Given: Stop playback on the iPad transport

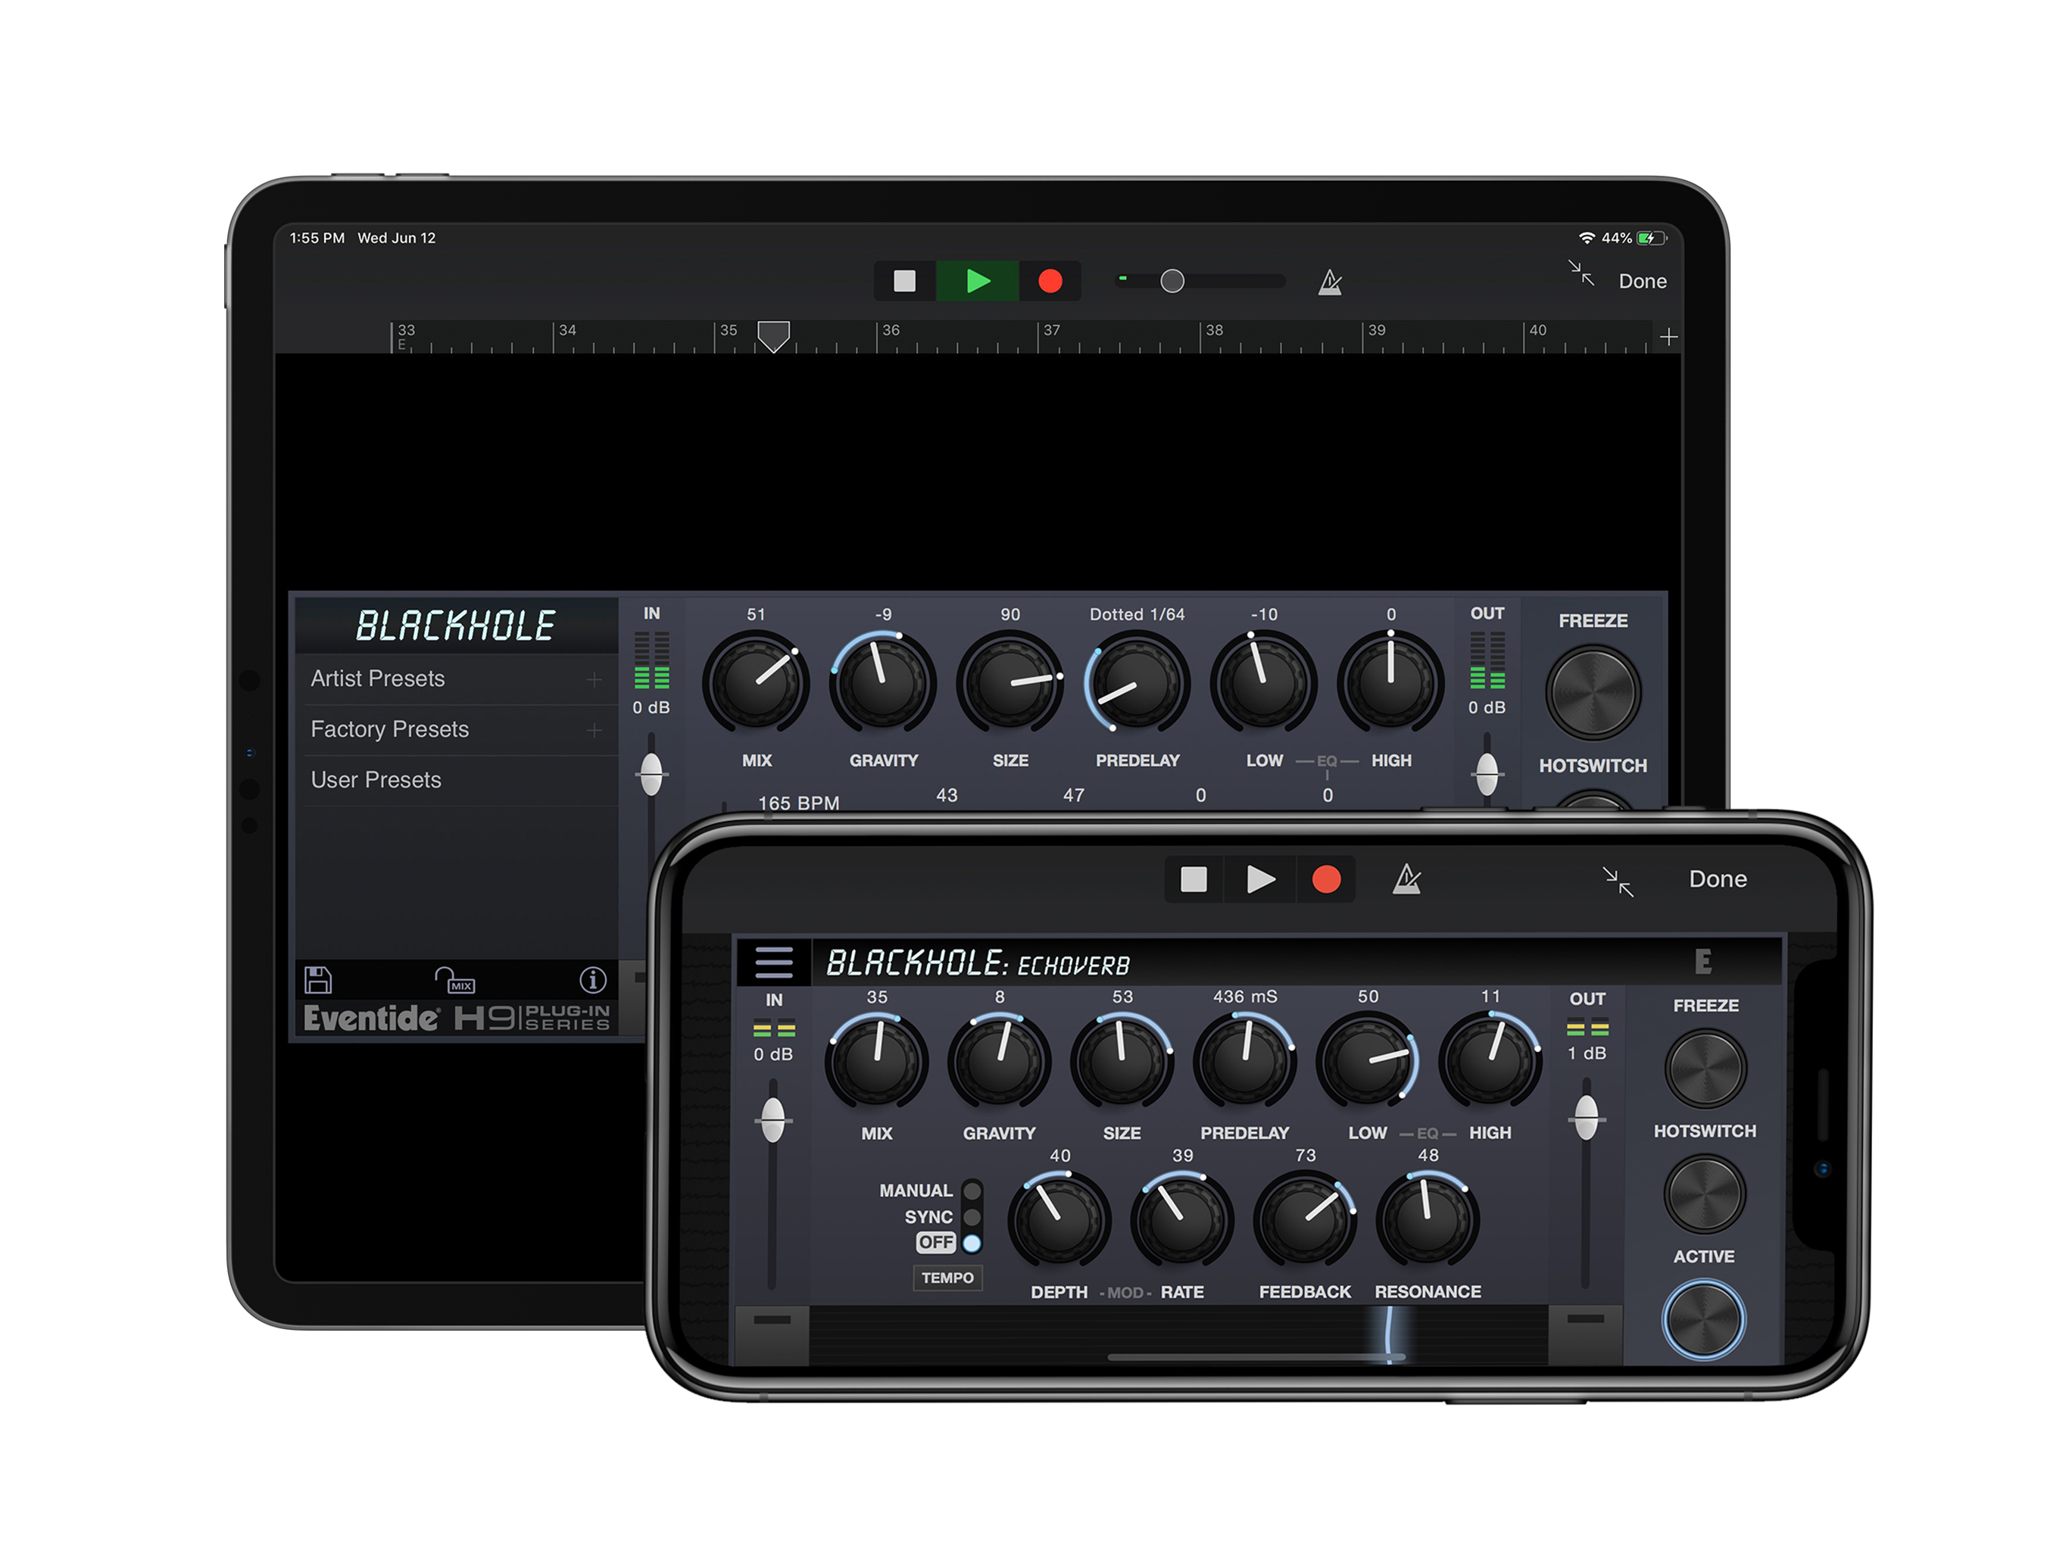Looking at the screenshot, I should click(903, 281).
